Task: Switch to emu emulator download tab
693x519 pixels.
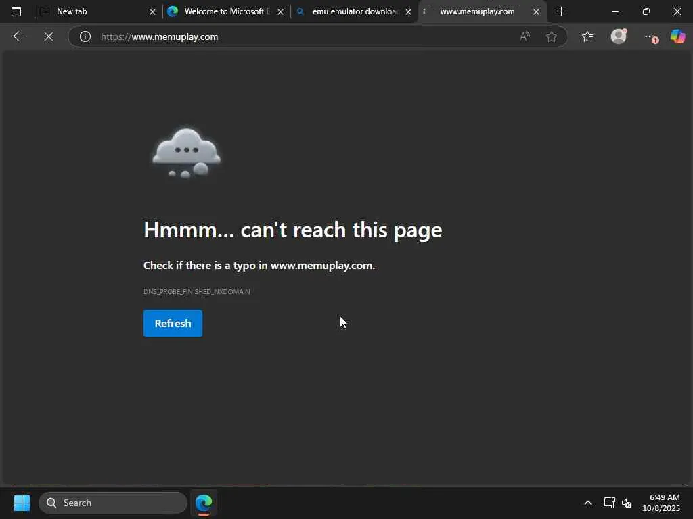Action: coord(353,11)
